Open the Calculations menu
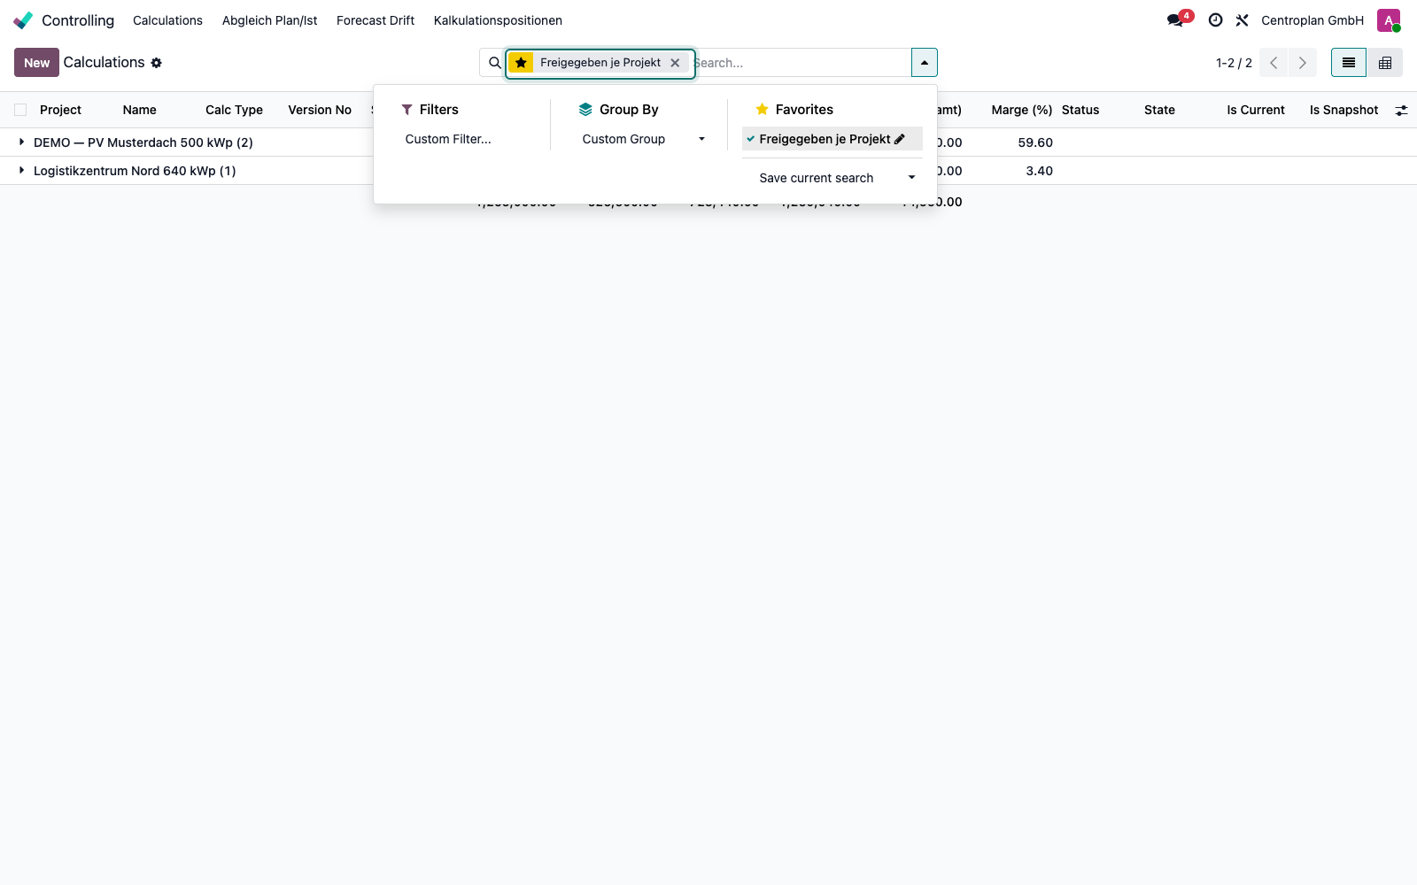 (x=167, y=20)
